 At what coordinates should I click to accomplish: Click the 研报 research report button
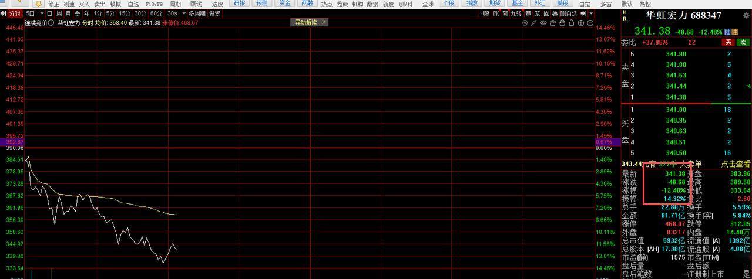[x=240, y=4]
